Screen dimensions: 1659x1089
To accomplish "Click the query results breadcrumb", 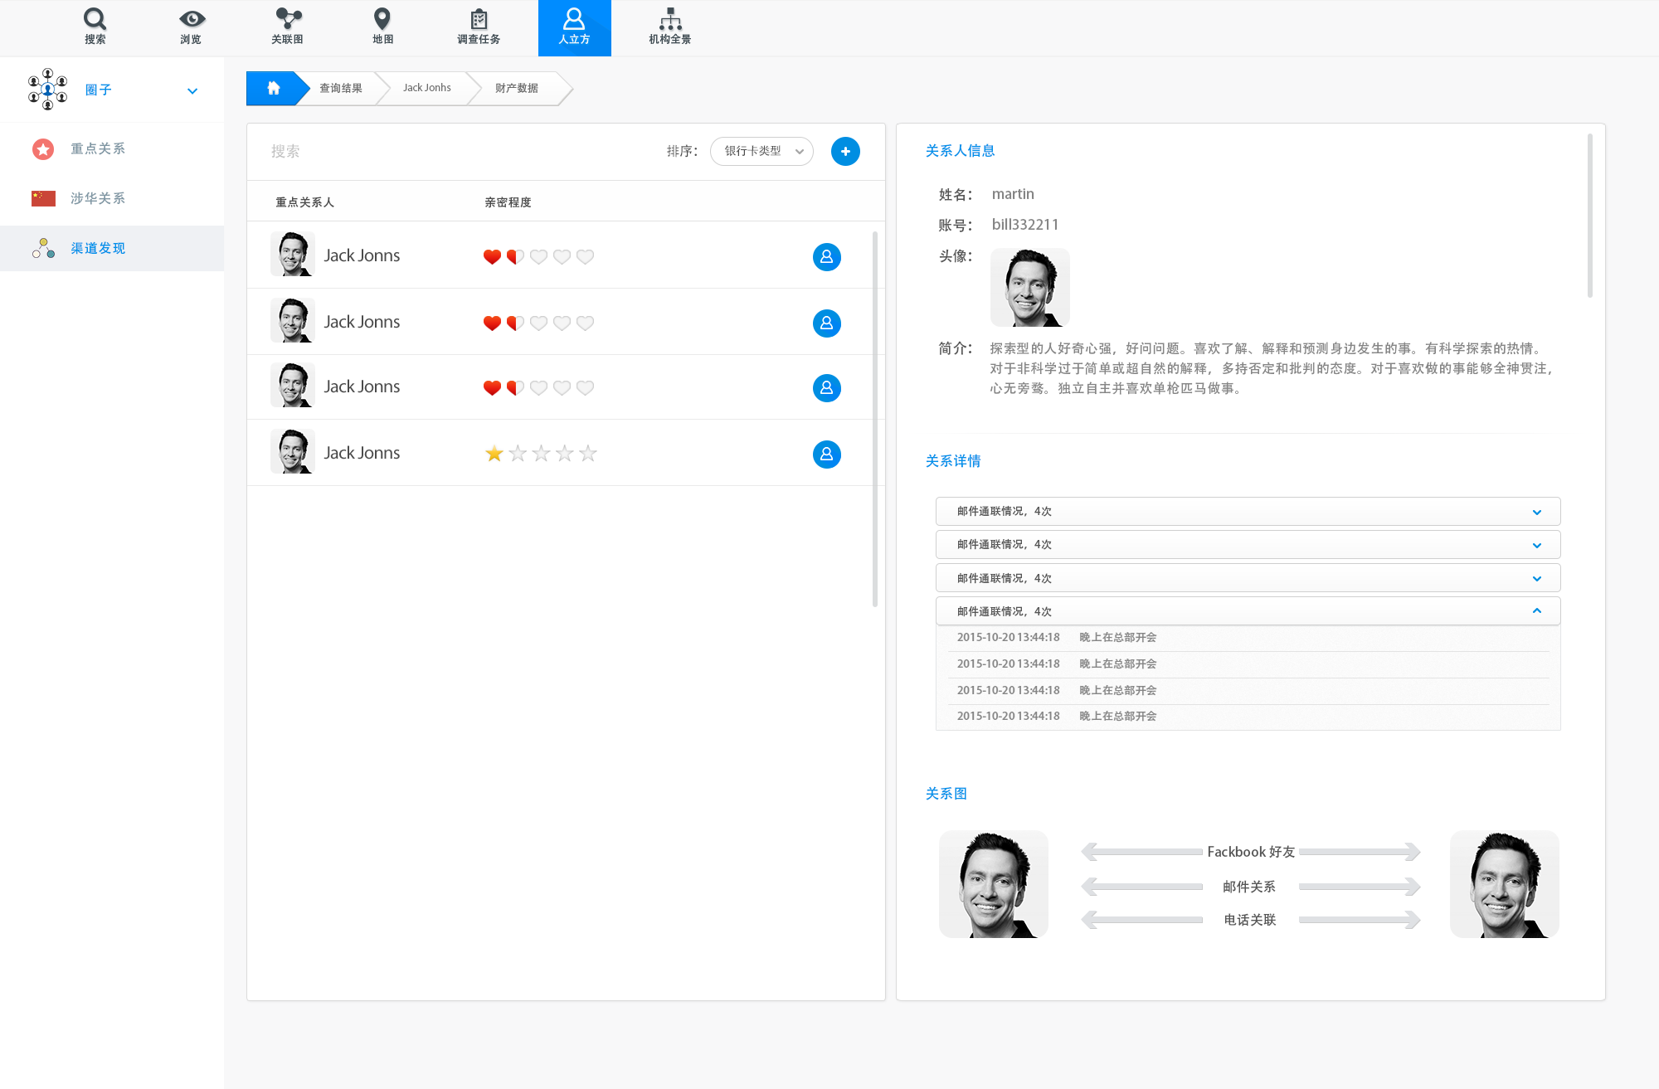I will [x=341, y=88].
